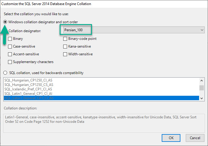The height and width of the screenshot is (146, 208).
Task: Click the highlighted SQL_Latin1_General_CP1_CI_AS item
Action: 28,98
